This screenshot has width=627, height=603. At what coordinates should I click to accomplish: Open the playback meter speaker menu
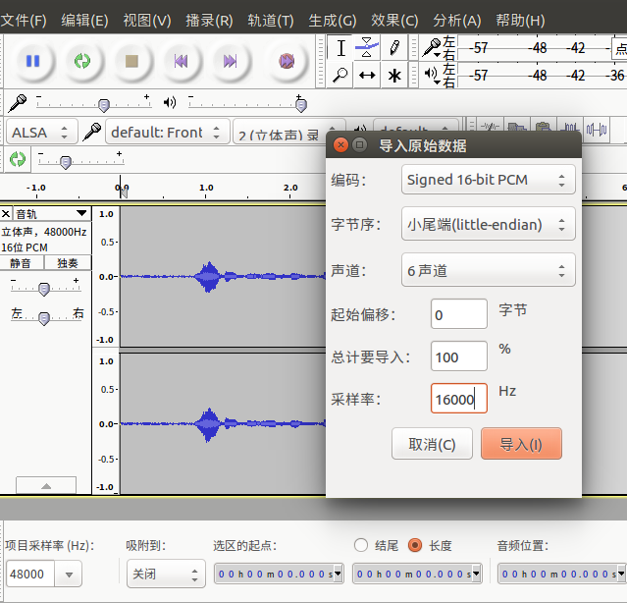pyautogui.click(x=432, y=75)
